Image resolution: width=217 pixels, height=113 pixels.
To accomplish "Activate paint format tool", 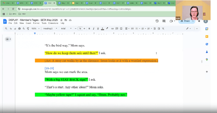I will 28,29.
